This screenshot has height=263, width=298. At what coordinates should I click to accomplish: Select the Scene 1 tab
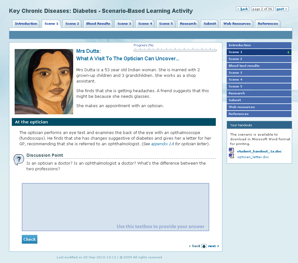51,24
